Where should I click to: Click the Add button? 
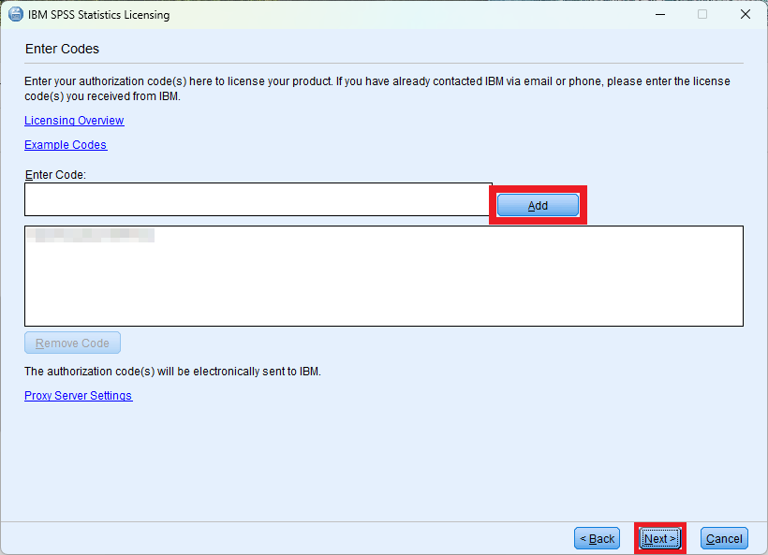538,206
